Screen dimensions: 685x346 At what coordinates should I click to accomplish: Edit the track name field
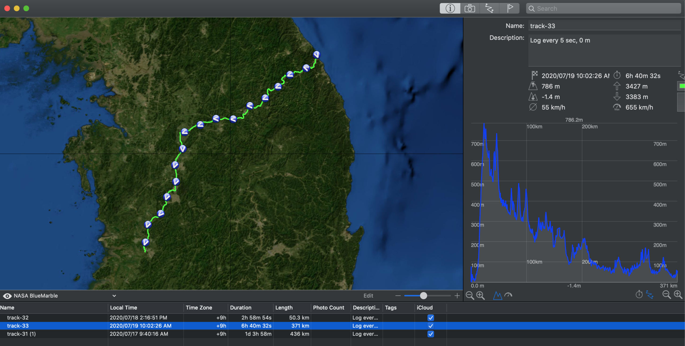pos(604,26)
